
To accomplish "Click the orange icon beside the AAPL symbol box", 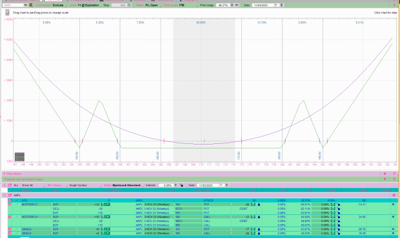I will 31,5.
